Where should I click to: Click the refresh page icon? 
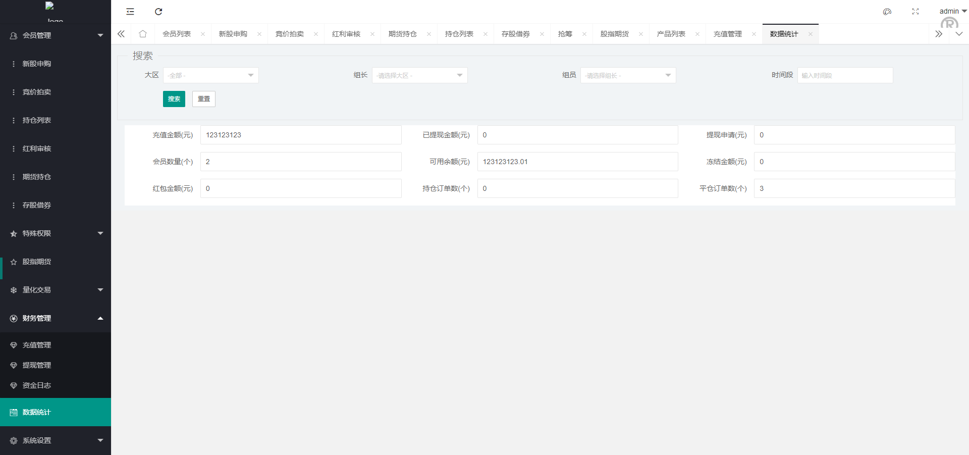(x=158, y=12)
